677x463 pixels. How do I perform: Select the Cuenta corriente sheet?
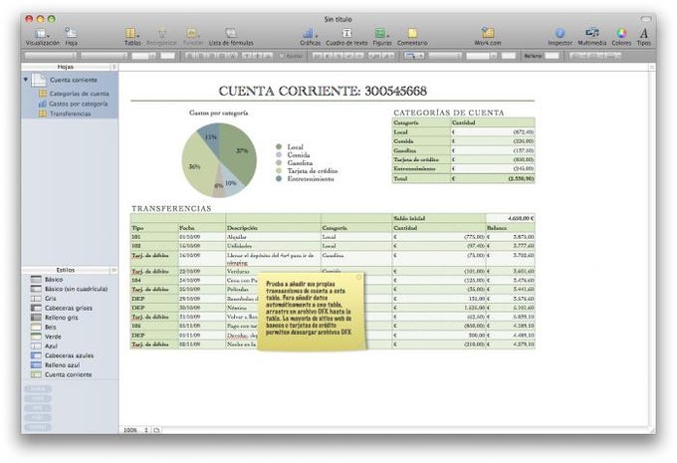click(74, 80)
